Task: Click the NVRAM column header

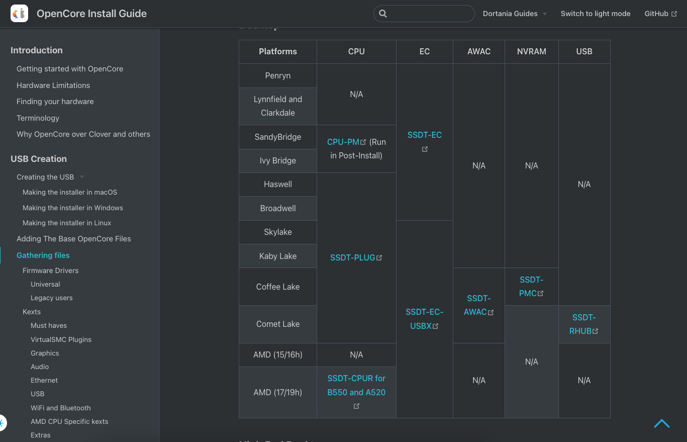Action: (532, 51)
